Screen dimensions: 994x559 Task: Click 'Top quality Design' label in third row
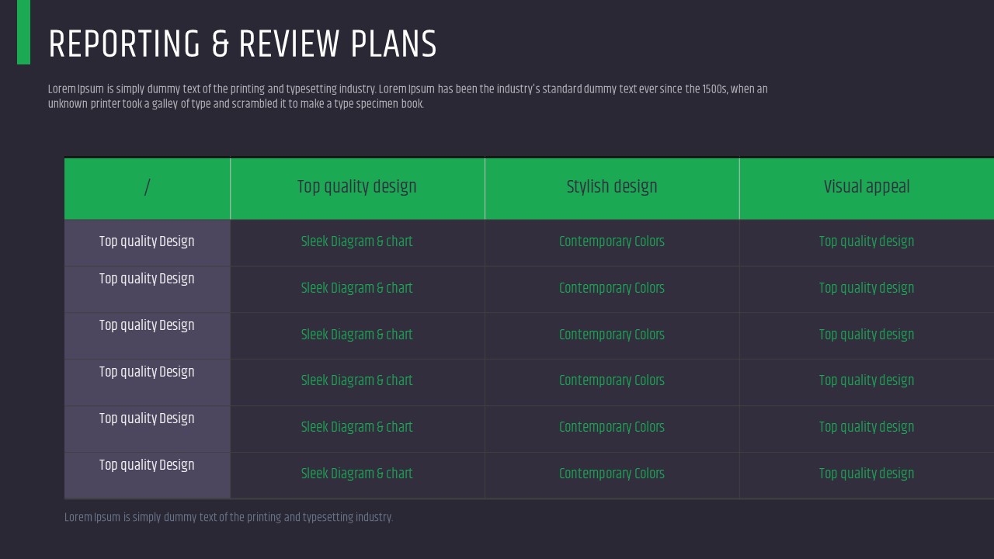[147, 325]
